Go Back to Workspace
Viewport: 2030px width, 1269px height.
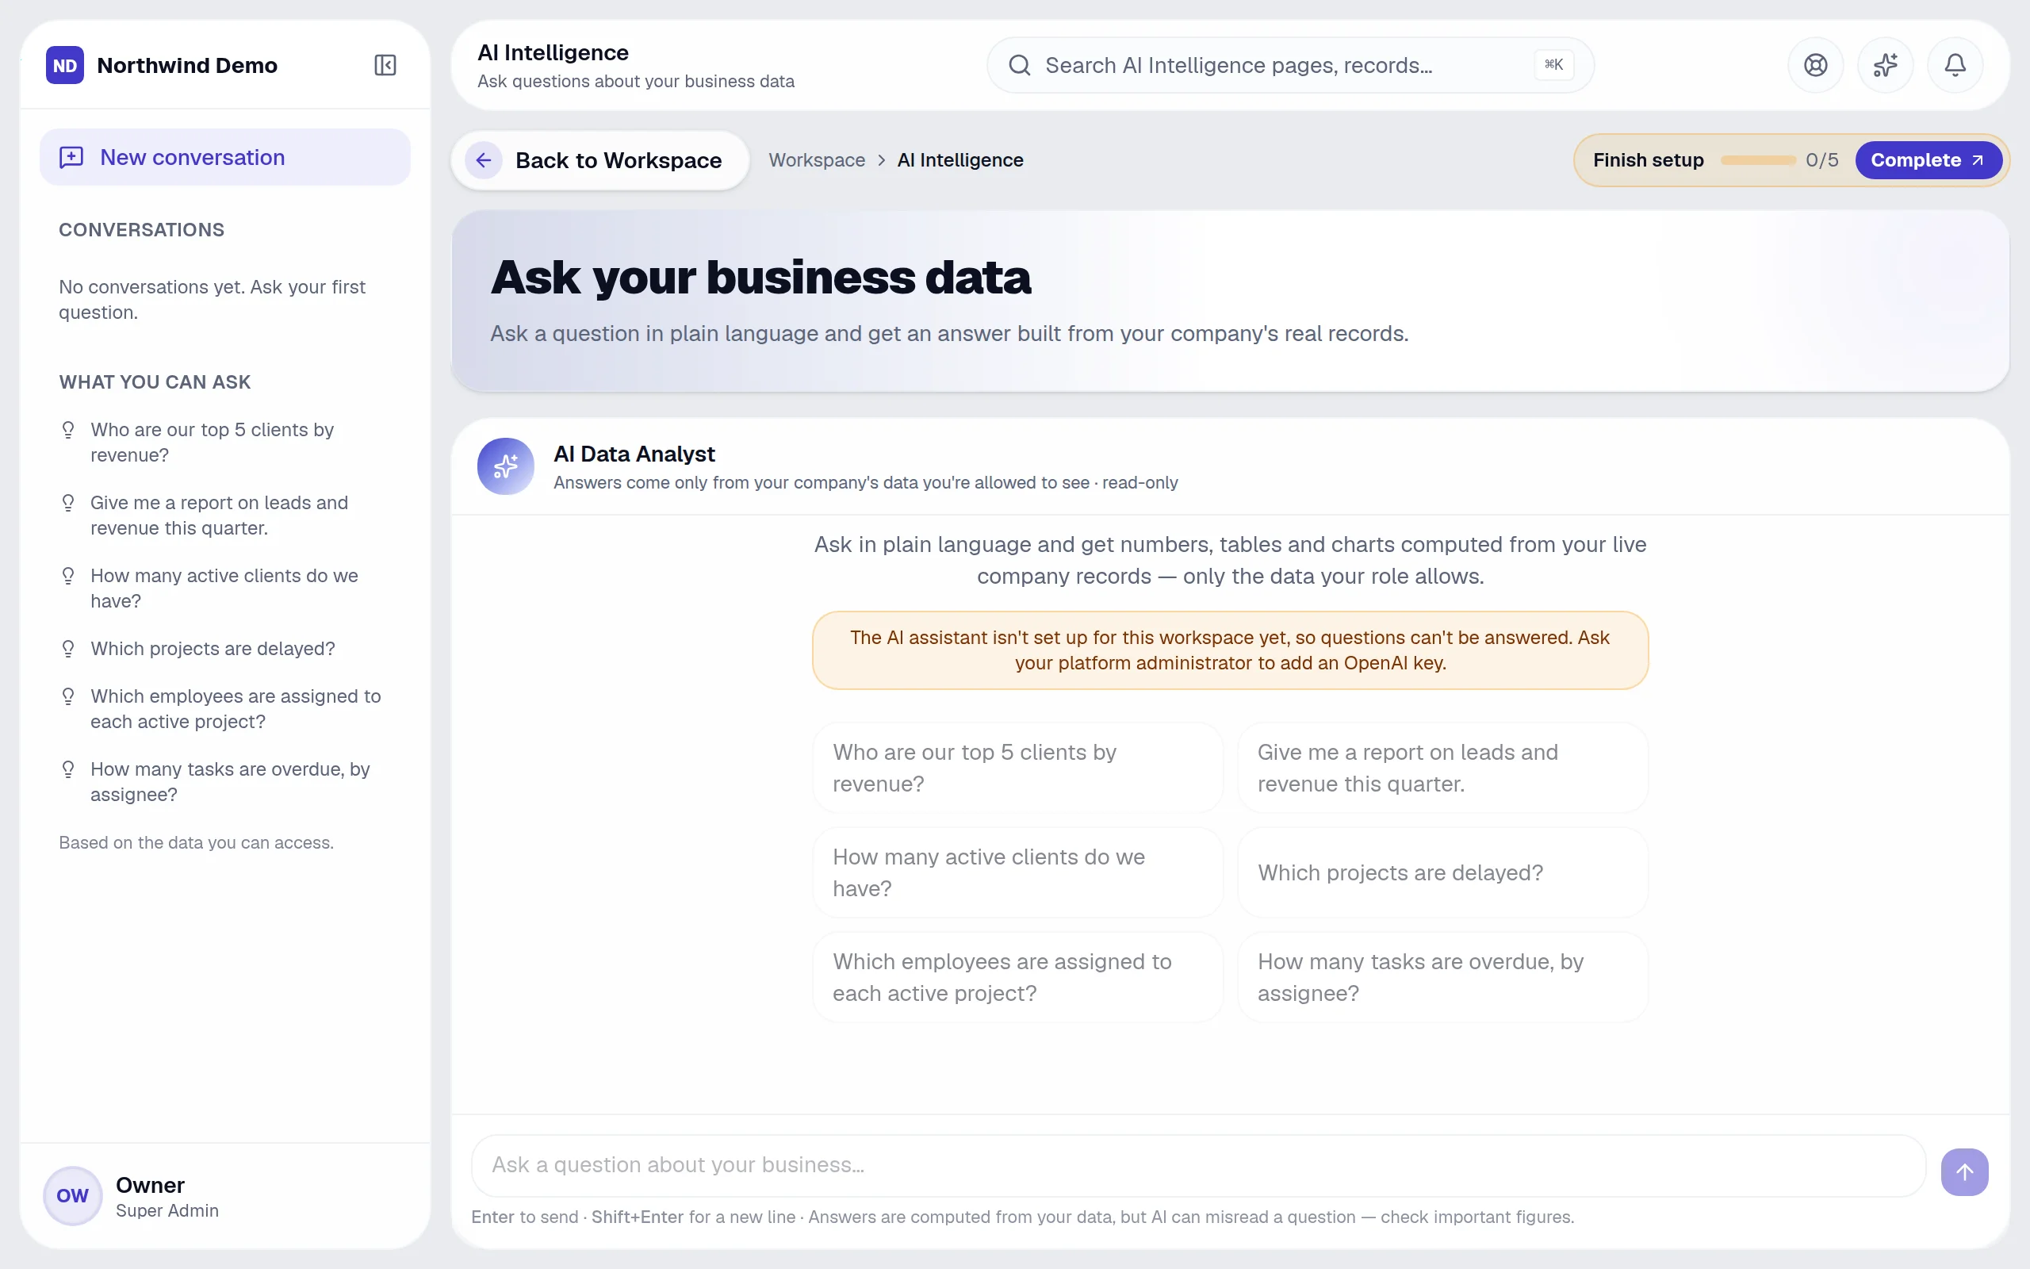[x=599, y=159]
